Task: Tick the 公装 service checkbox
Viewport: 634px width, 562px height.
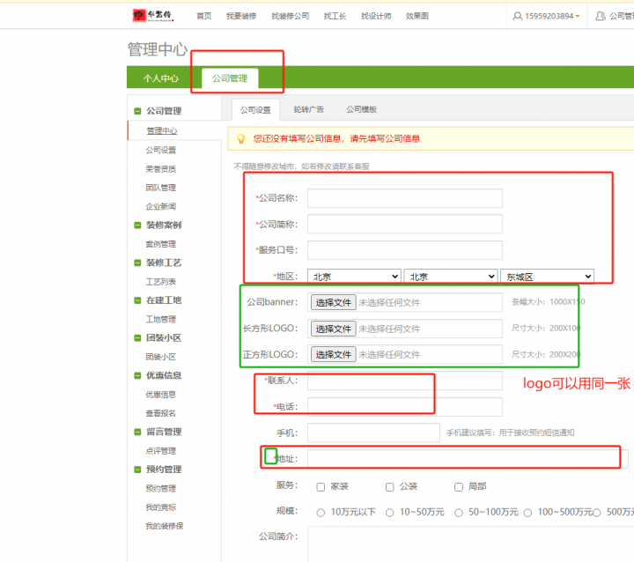Action: pyautogui.click(x=389, y=486)
